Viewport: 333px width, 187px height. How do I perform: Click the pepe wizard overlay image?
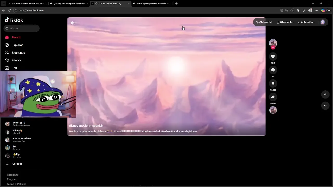click(38, 94)
